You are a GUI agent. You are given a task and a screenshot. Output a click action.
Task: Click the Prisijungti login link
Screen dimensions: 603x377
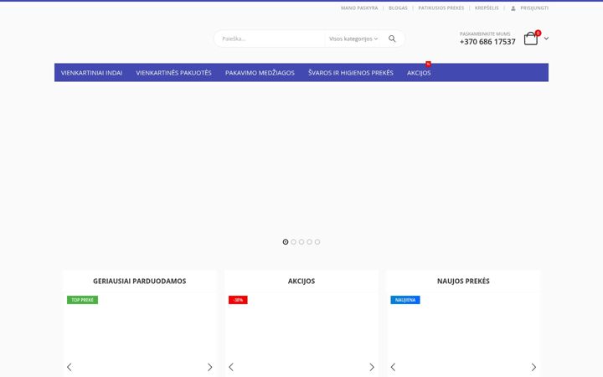click(x=534, y=8)
